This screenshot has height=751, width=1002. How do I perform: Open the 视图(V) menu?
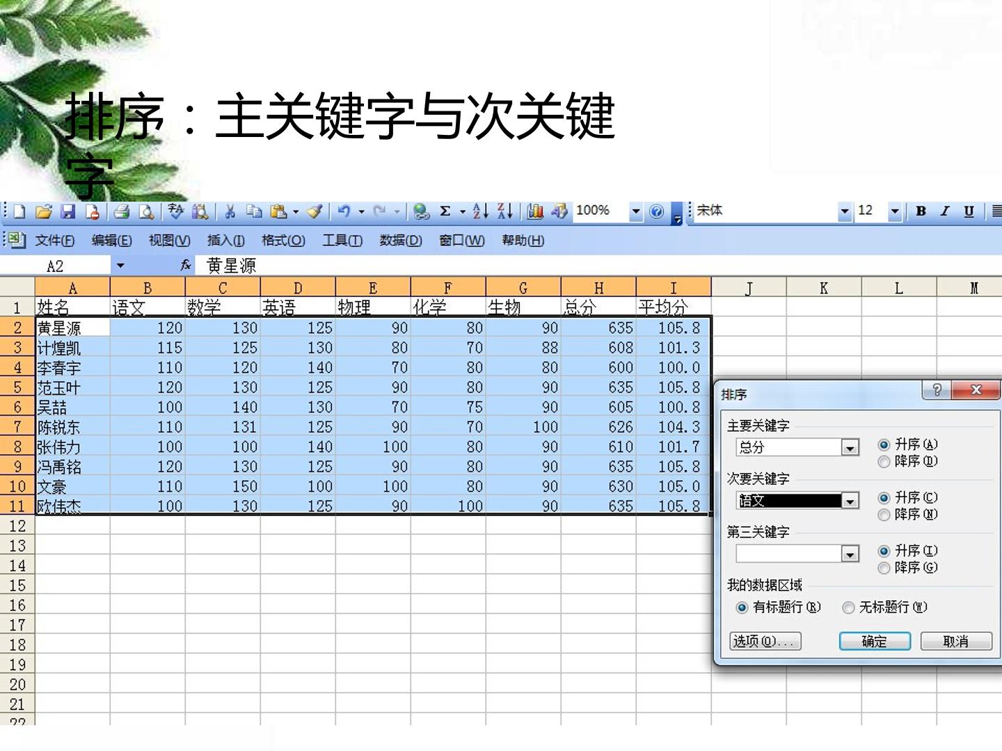(169, 241)
